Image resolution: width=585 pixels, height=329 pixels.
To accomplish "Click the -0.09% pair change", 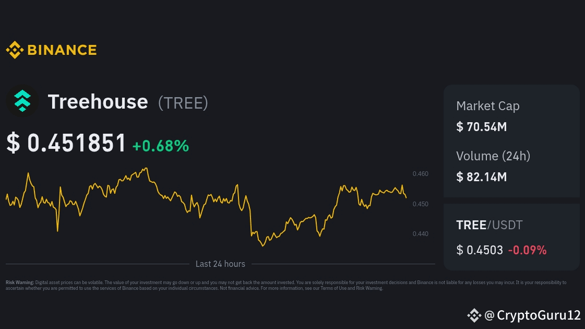I will 527,250.
